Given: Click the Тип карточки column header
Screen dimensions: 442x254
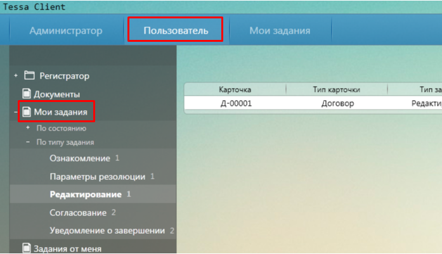Looking at the screenshot, I should click(x=337, y=90).
